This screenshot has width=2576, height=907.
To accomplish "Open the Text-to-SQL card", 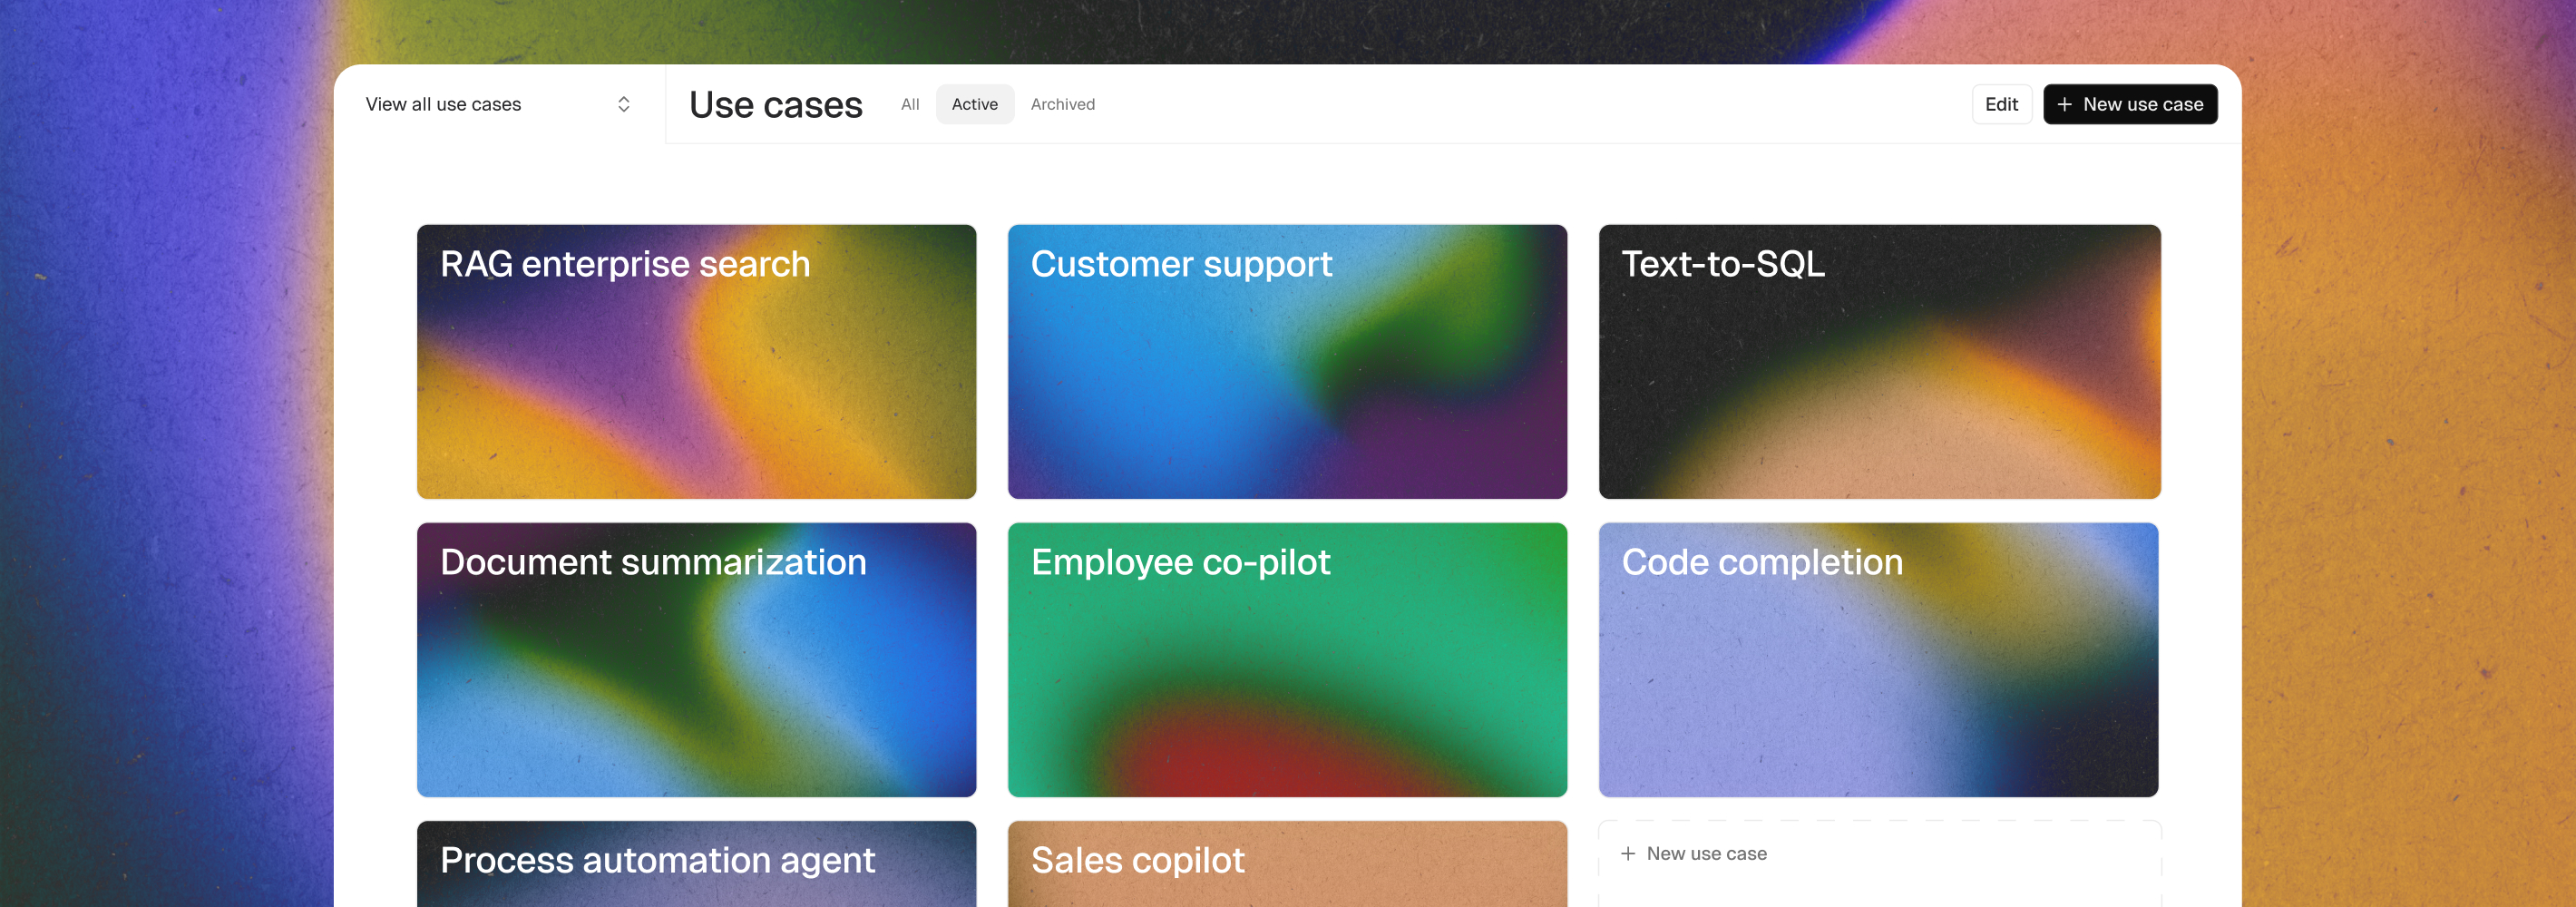I will [1879, 361].
